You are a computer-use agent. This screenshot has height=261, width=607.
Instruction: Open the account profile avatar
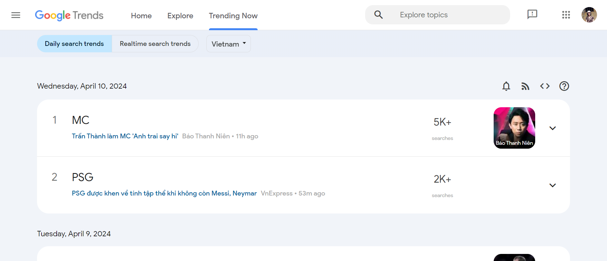tap(589, 15)
